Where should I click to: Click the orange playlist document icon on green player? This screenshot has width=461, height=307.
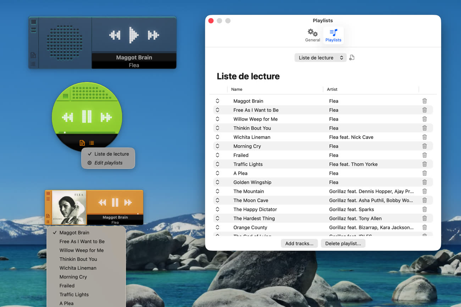point(82,143)
